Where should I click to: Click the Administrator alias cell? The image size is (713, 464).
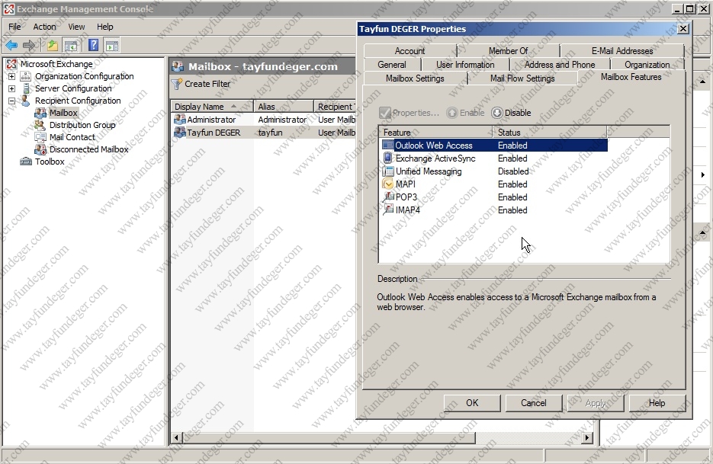[x=282, y=120]
